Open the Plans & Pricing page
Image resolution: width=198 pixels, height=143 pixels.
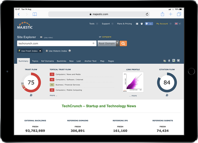[x=124, y=24]
